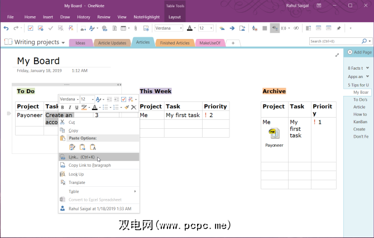Open the Writing projects notebook dropdown
Screen dimensions: 374x238
(63, 42)
